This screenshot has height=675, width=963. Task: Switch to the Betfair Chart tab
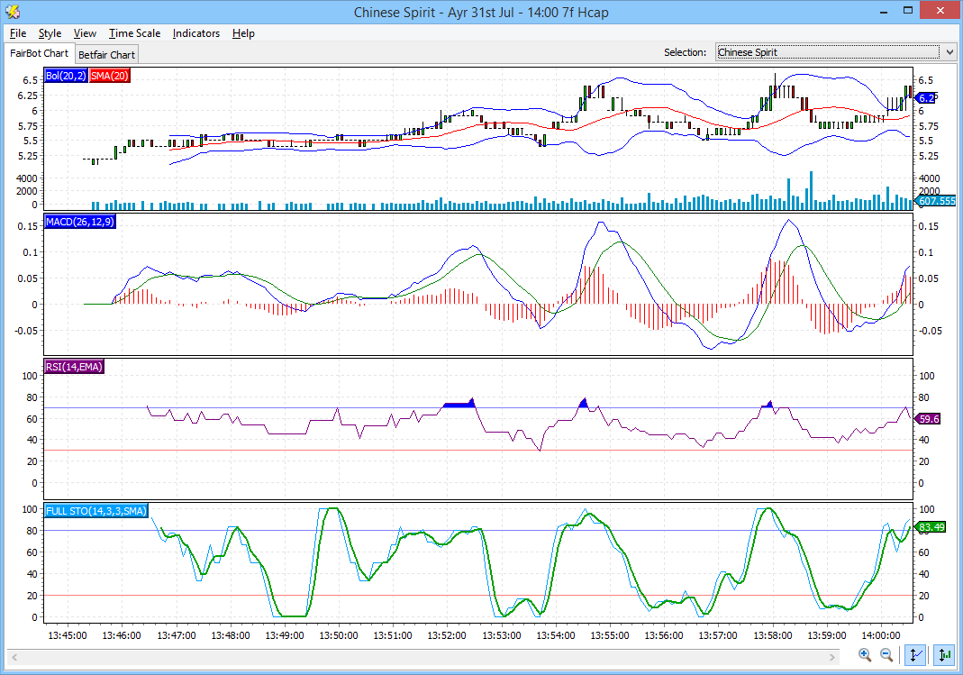106,55
